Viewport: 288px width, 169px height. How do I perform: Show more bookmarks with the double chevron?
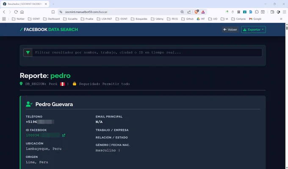coord(281,19)
